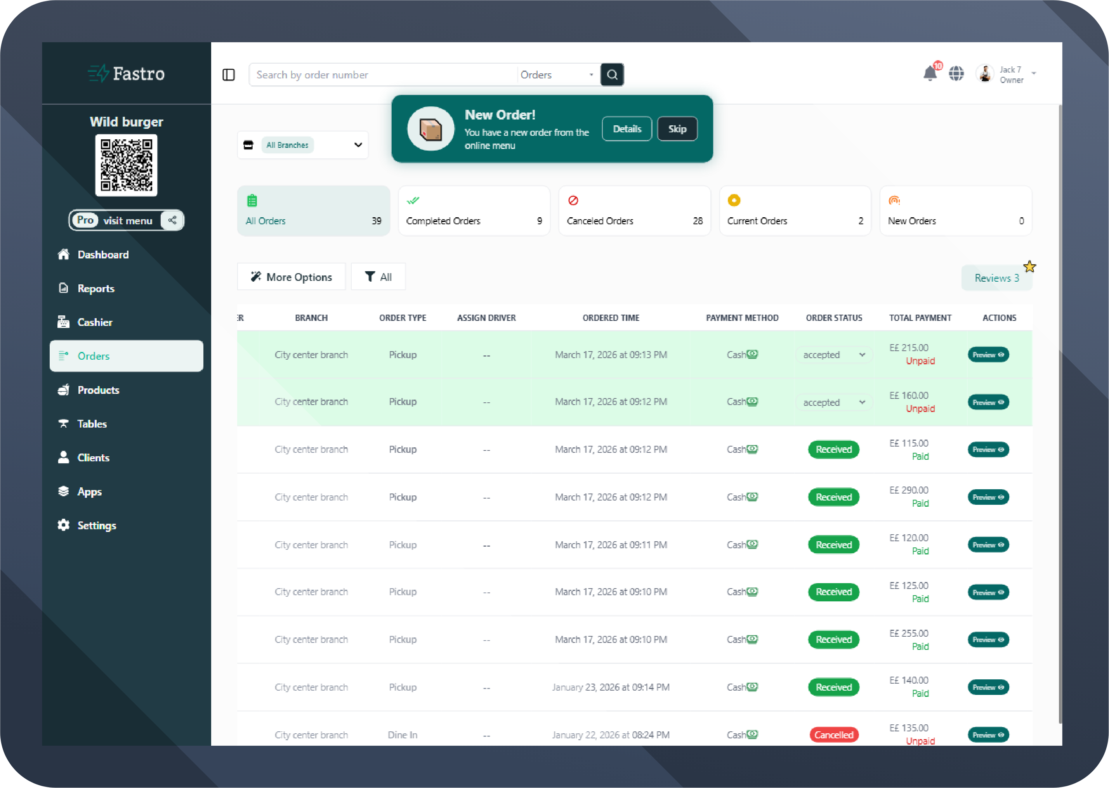Select the New Orders card
Viewport: 1109px width, 788px height.
(956, 211)
